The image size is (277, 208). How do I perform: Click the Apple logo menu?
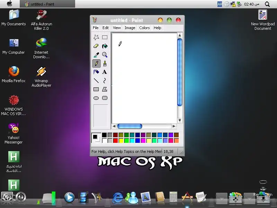[10, 4]
